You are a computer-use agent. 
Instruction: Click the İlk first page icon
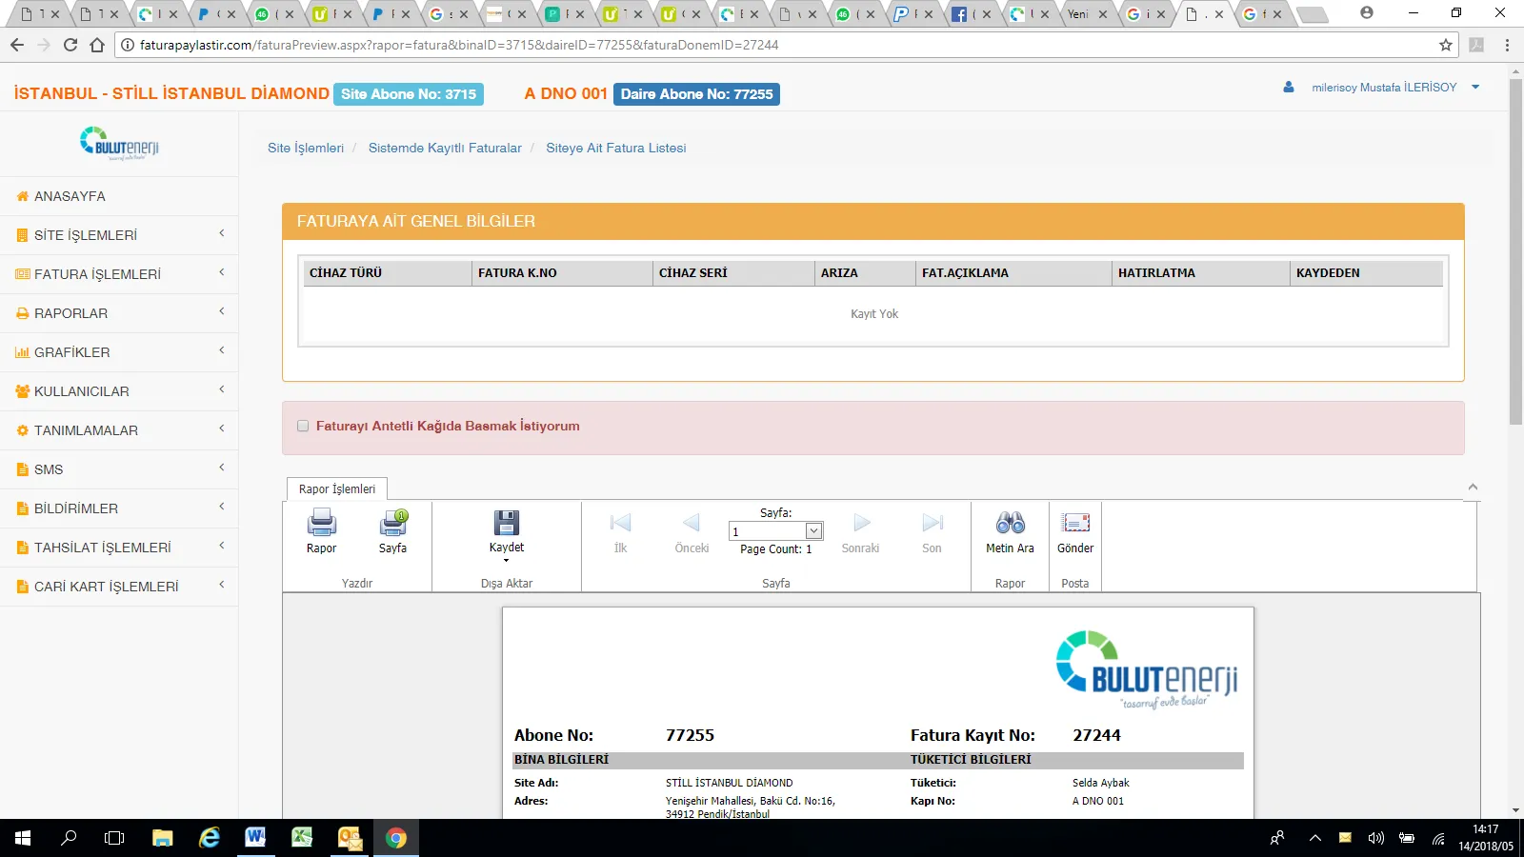pyautogui.click(x=620, y=523)
